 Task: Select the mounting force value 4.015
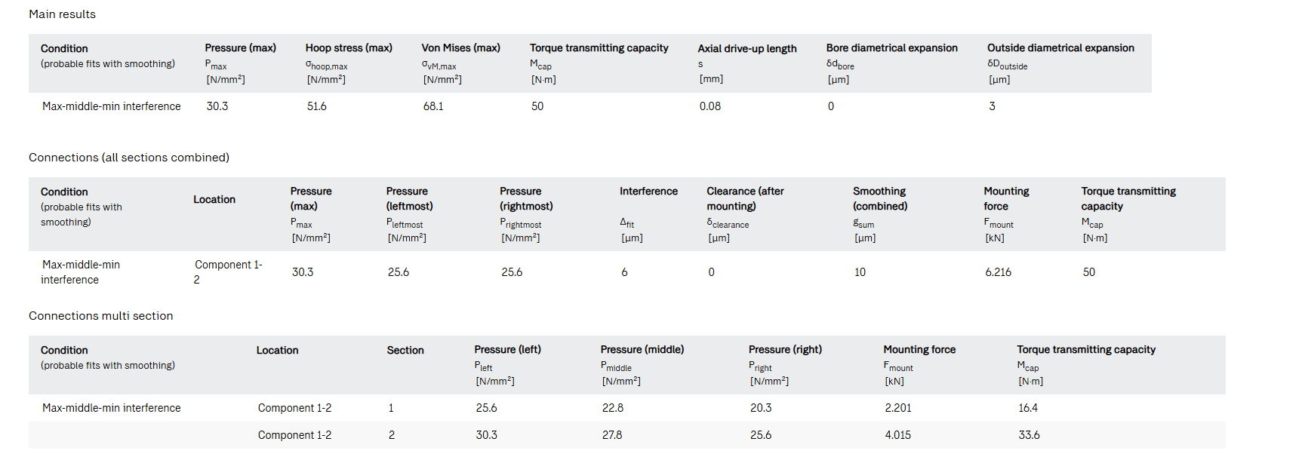click(x=897, y=435)
